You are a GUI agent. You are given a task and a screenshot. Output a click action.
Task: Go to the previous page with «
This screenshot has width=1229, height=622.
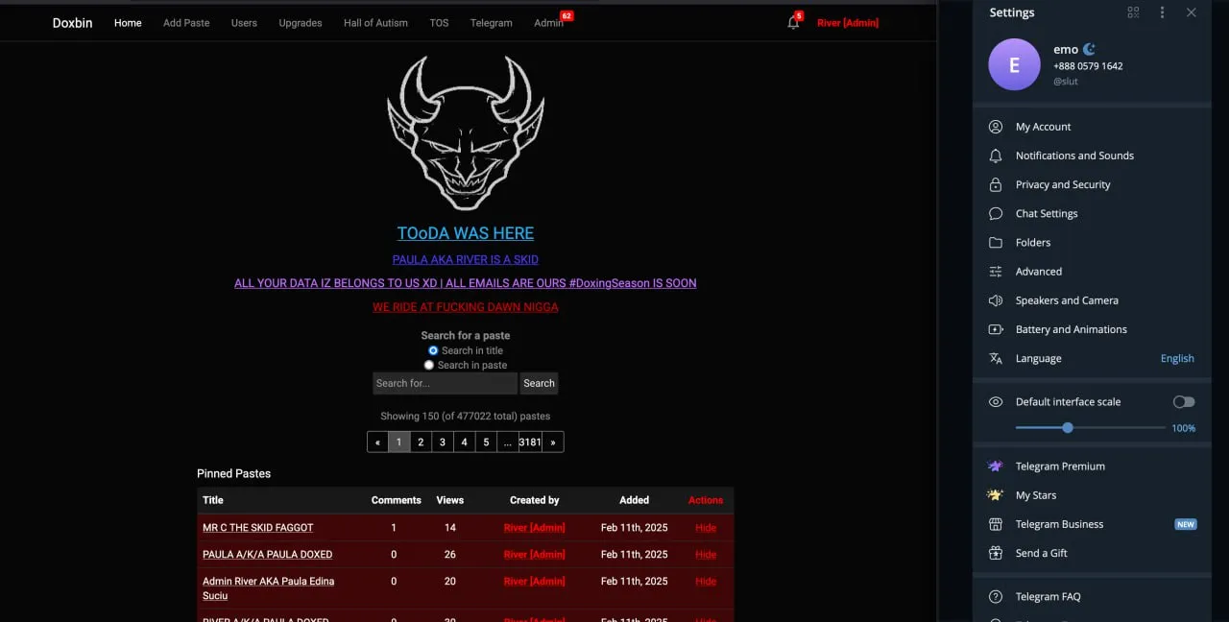(x=377, y=443)
